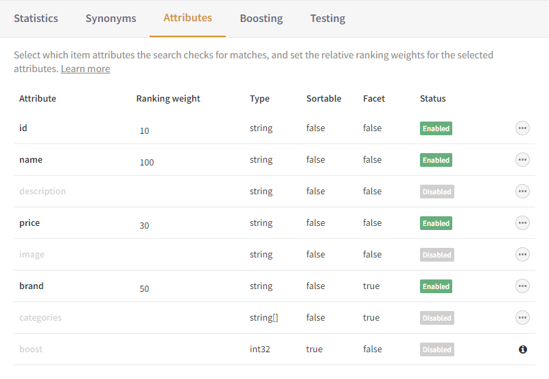Toggle the Enabled status badge for id
This screenshot has height=379, width=549.
point(436,128)
